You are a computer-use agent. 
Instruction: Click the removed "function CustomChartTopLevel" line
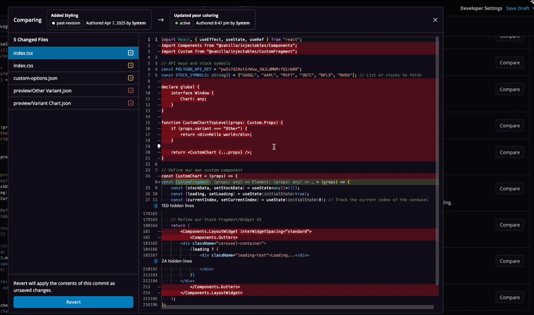[x=222, y=123]
